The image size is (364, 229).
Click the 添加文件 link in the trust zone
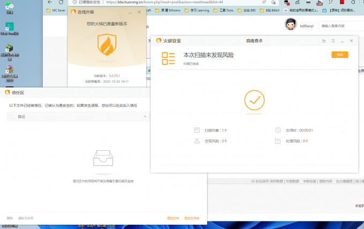[172, 218]
